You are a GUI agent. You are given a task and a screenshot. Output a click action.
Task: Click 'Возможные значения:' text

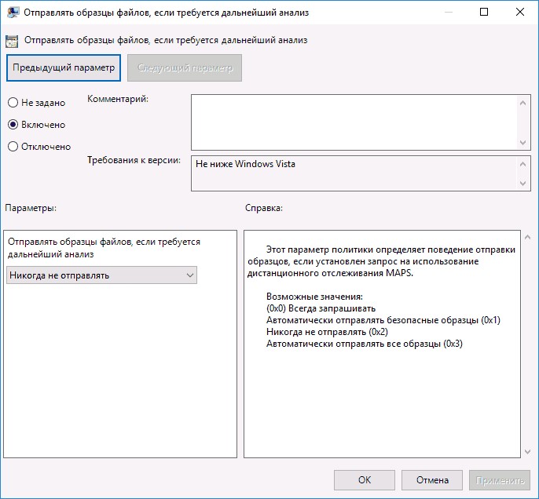click(314, 297)
